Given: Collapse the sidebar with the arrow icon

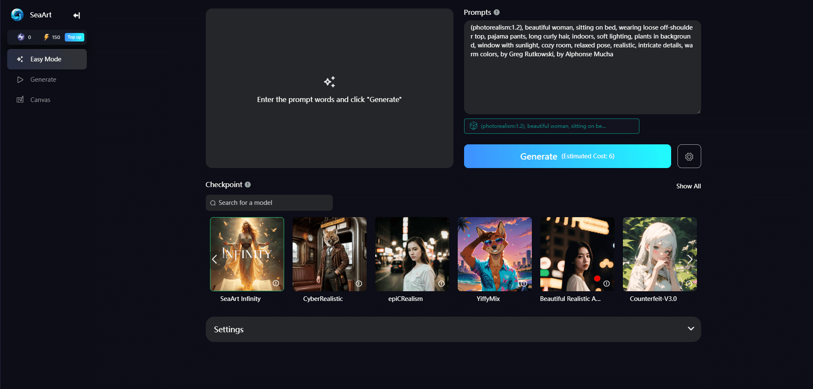Looking at the screenshot, I should [x=77, y=16].
